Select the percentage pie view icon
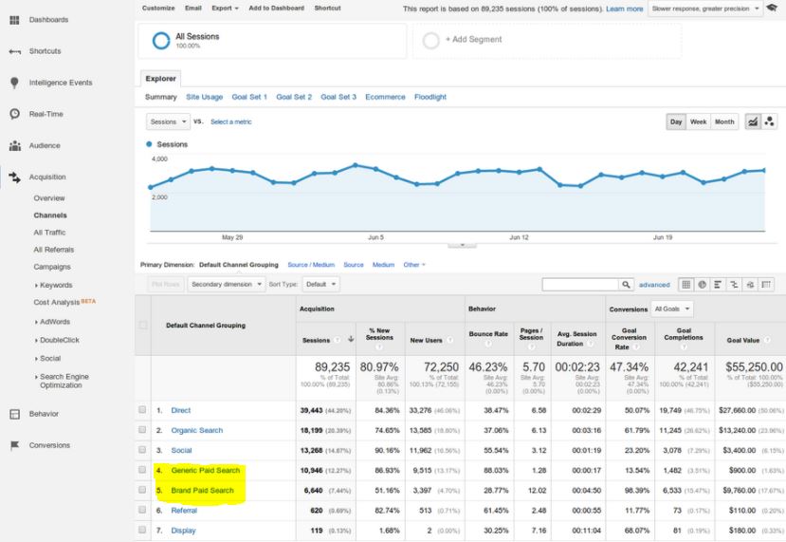Image resolution: width=786 pixels, height=542 pixels. coord(703,285)
